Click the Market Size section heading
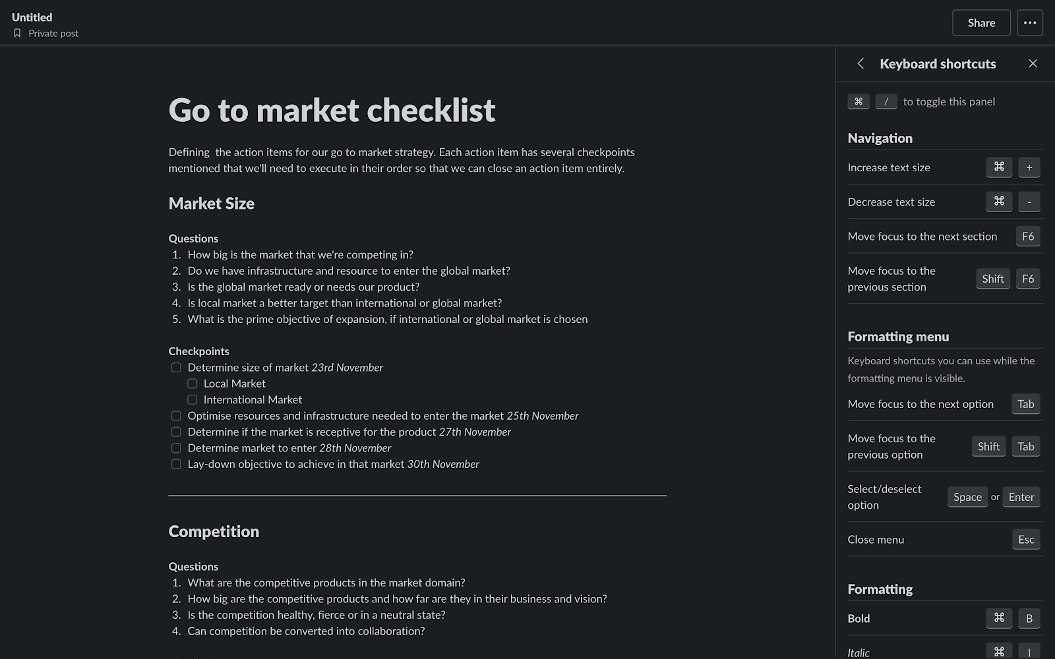The image size is (1055, 659). point(211,204)
